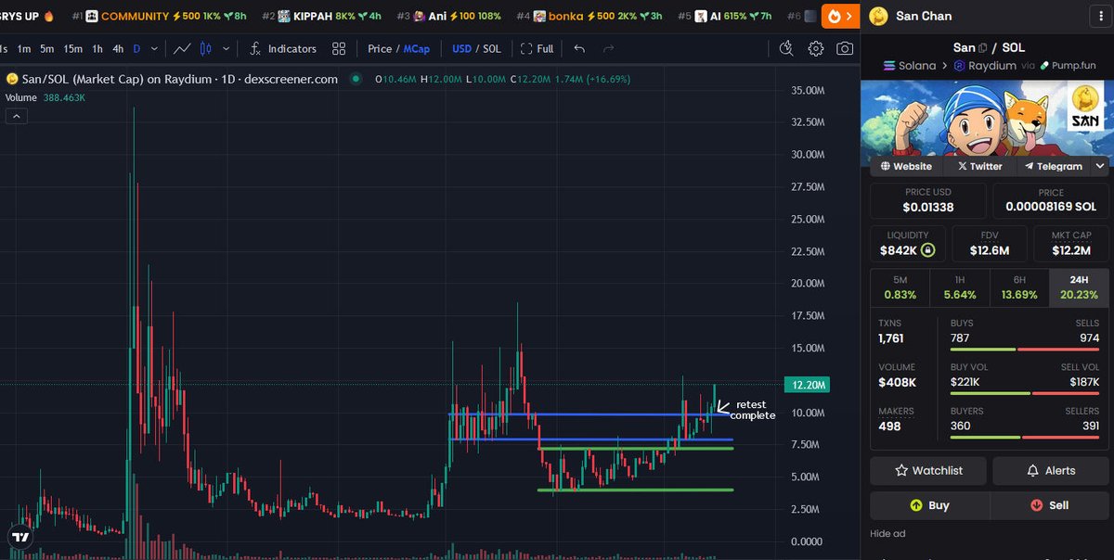Click the MKT CAP $12.2M box

coord(1070,244)
